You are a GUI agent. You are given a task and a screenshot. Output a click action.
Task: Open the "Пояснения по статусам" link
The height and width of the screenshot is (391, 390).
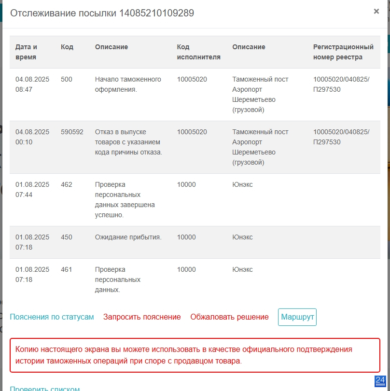[52, 317]
